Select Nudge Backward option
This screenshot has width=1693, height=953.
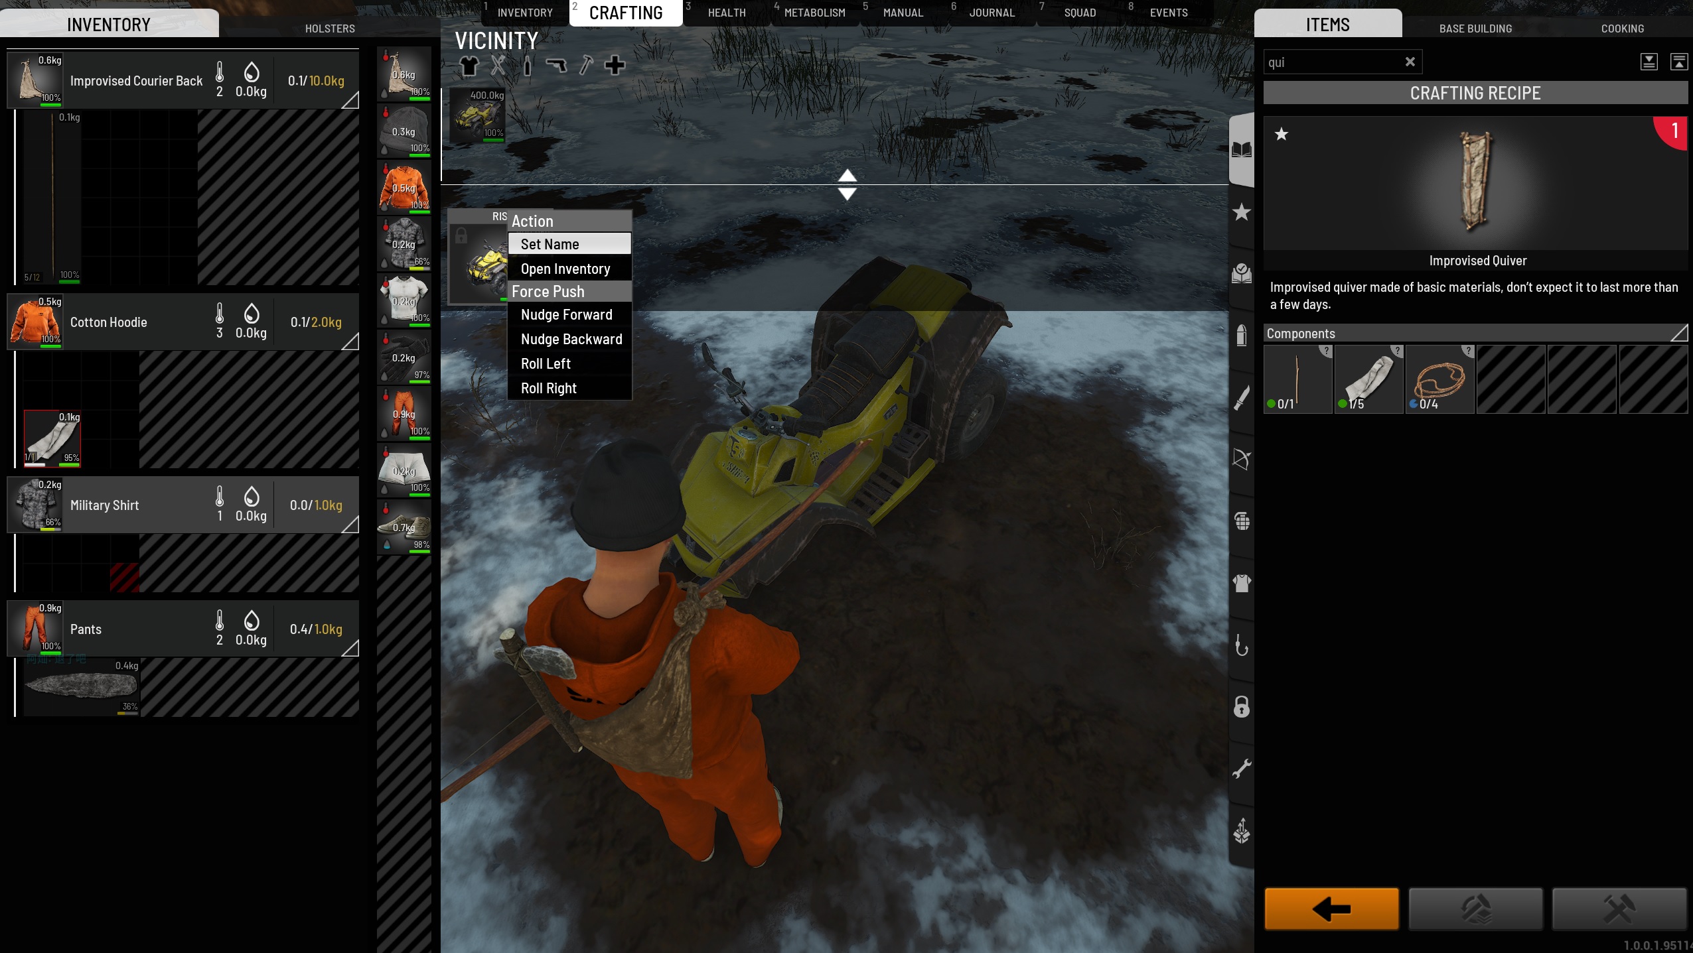(x=569, y=339)
